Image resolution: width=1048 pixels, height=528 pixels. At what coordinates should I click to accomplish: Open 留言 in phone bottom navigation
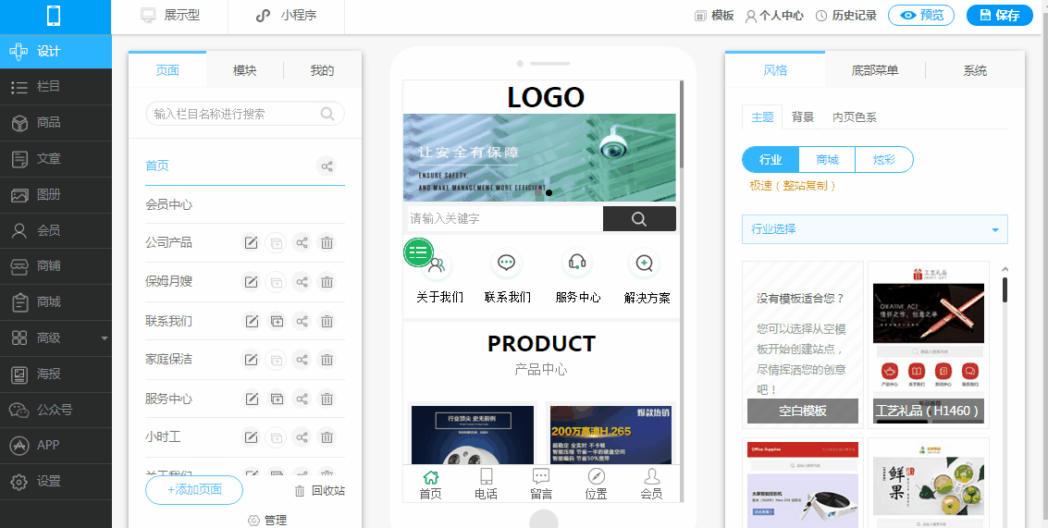[541, 484]
